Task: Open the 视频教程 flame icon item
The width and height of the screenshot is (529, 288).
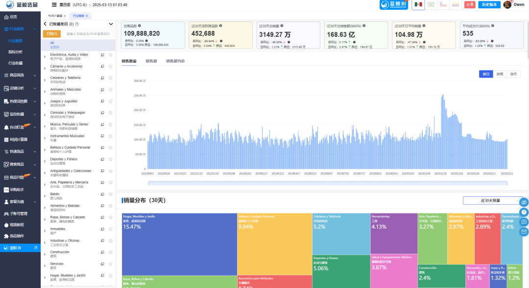Action: click(6, 225)
